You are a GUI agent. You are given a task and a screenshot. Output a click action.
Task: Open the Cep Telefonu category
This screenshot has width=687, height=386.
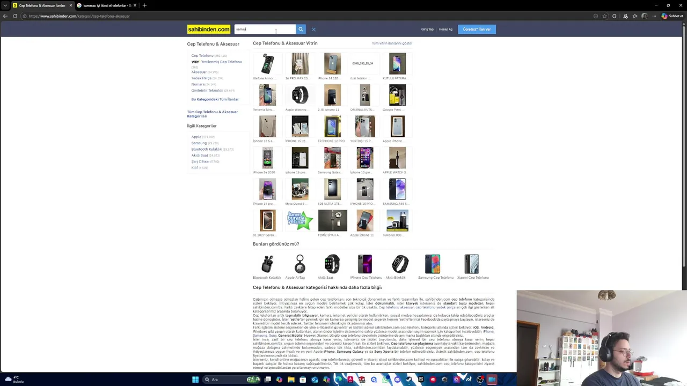pyautogui.click(x=202, y=56)
